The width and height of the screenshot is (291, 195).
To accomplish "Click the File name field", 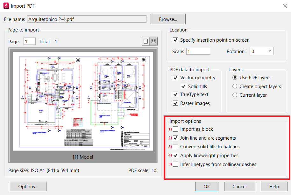I will pyautogui.click(x=87, y=19).
